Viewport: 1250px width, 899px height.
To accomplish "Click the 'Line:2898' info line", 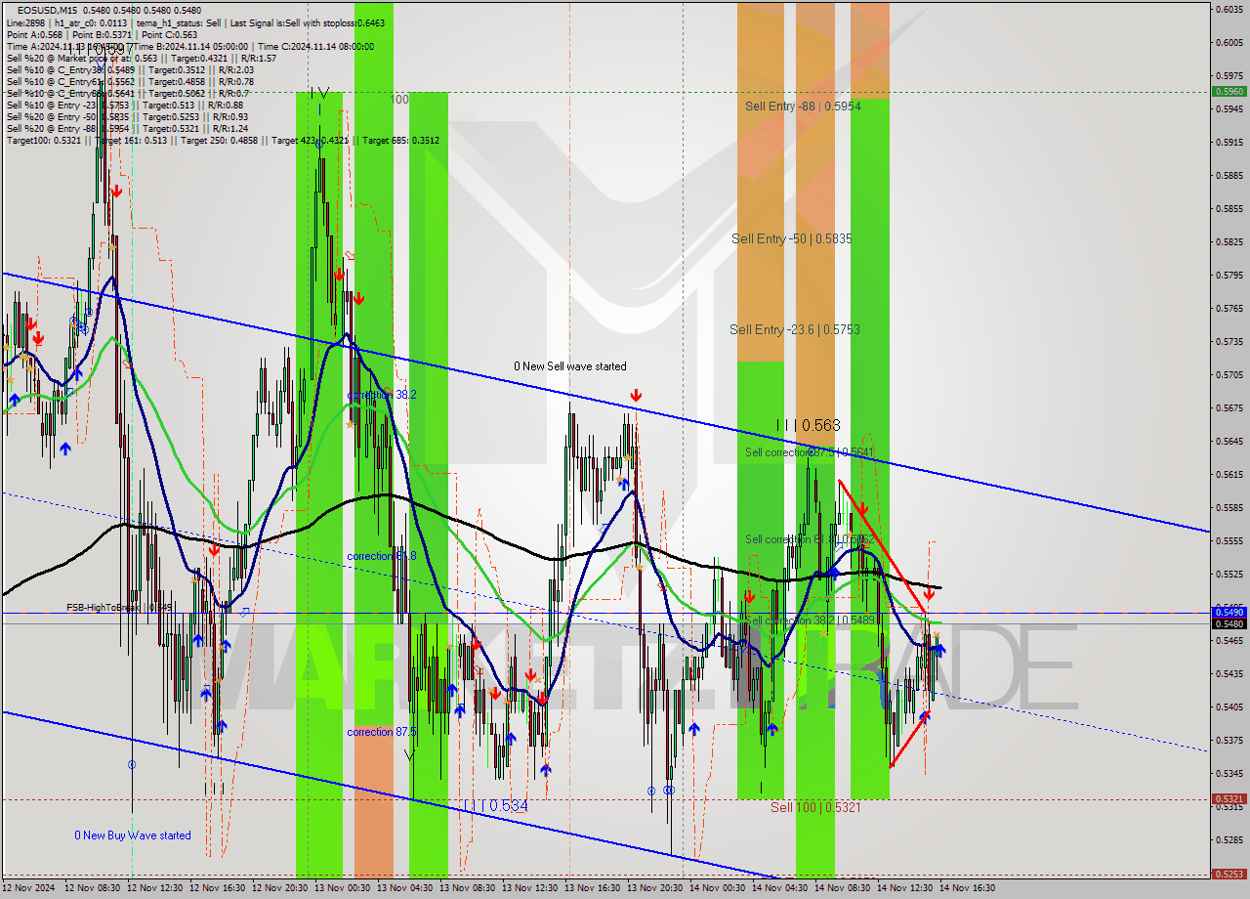I will click(195, 22).
